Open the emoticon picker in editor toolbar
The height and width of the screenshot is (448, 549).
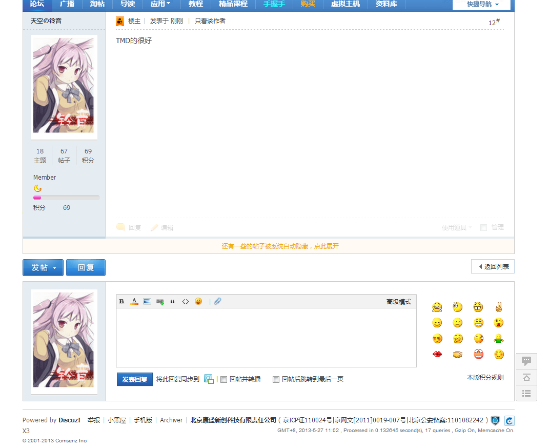198,301
